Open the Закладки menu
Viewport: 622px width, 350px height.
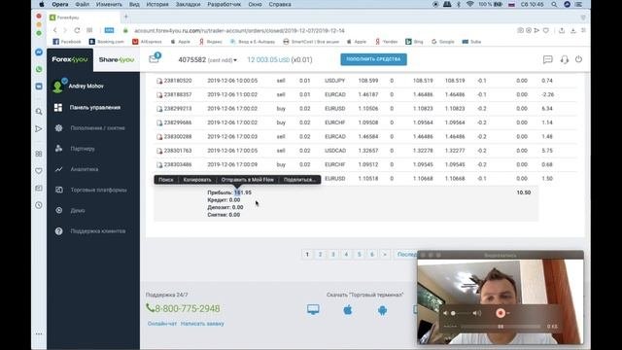(x=188, y=4)
